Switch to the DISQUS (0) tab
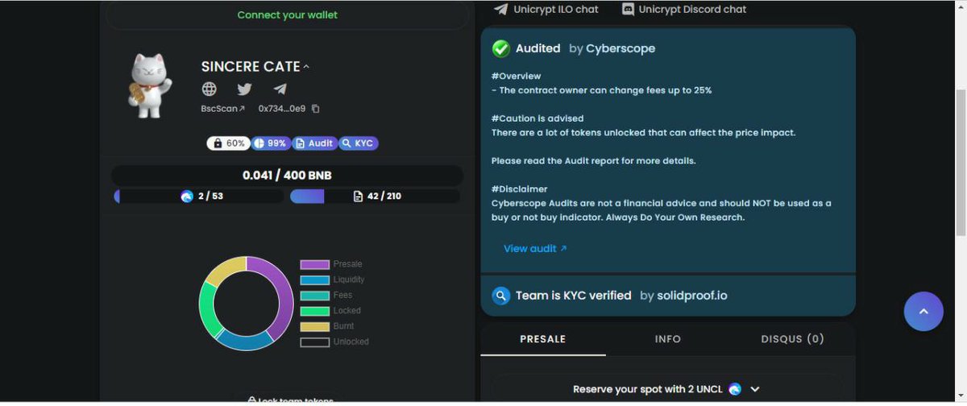Viewport: 967px width, 406px height. click(793, 339)
